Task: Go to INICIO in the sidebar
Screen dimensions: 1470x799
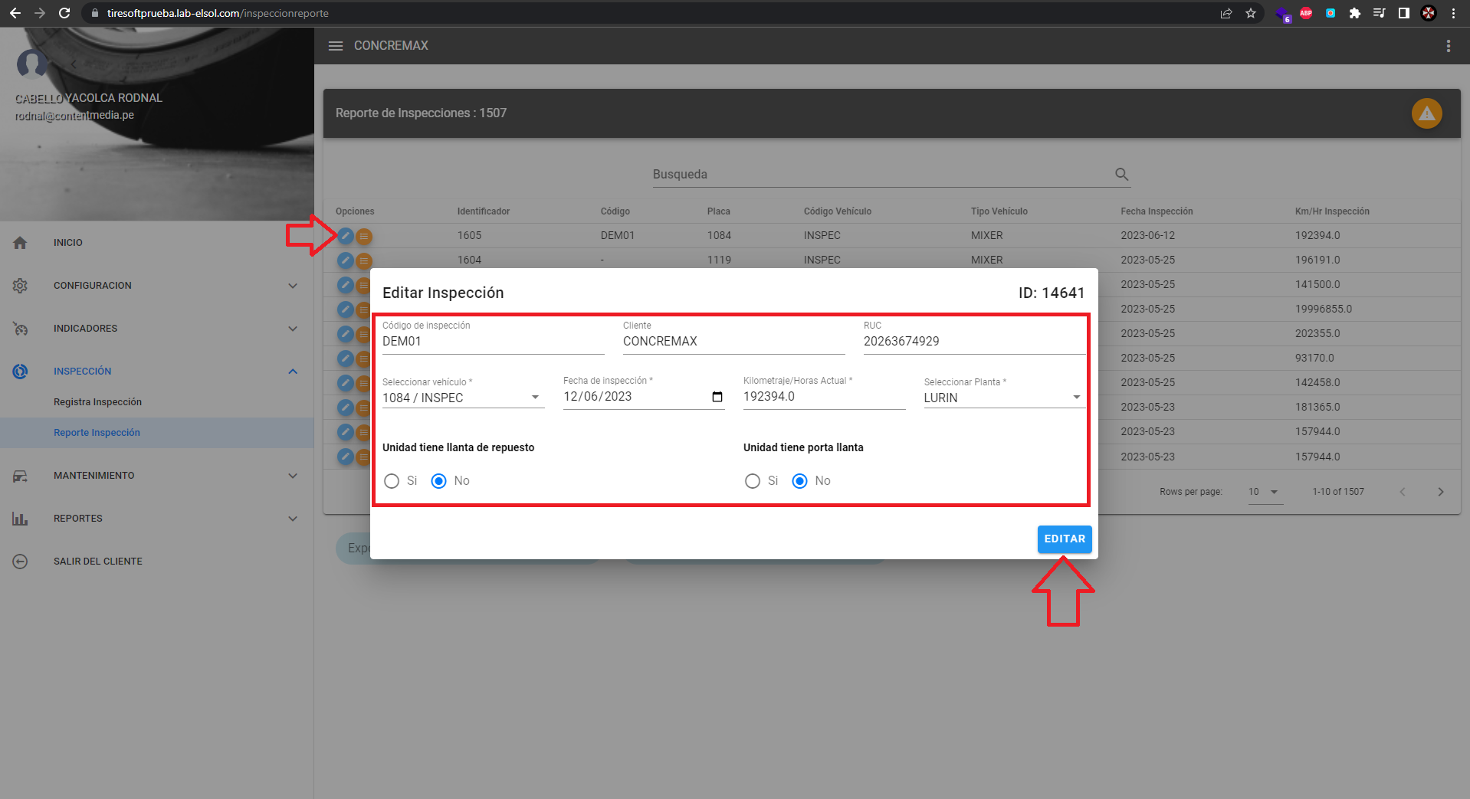Action: click(x=68, y=243)
